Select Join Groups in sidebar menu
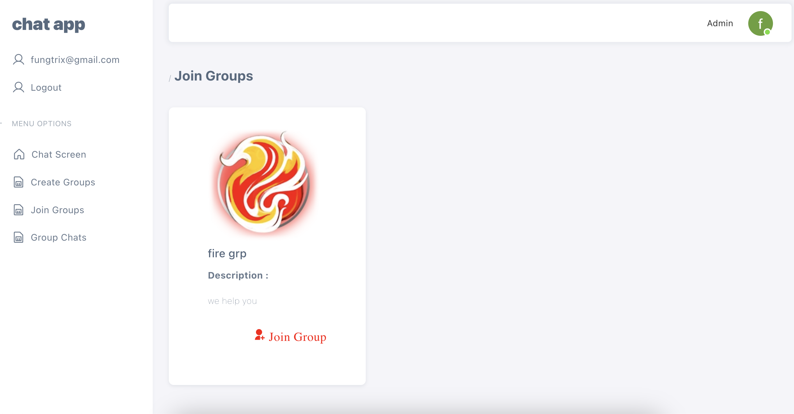The height and width of the screenshot is (414, 794). (x=57, y=210)
